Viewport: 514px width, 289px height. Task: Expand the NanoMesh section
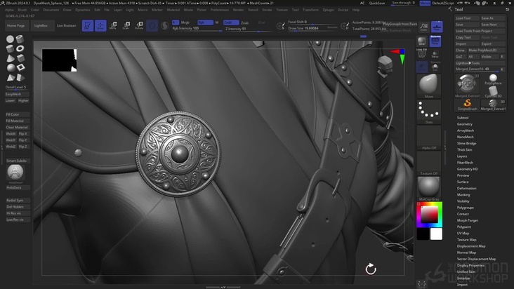click(x=465, y=137)
